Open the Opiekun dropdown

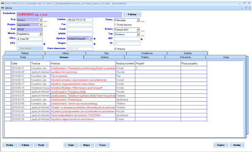(91, 39)
